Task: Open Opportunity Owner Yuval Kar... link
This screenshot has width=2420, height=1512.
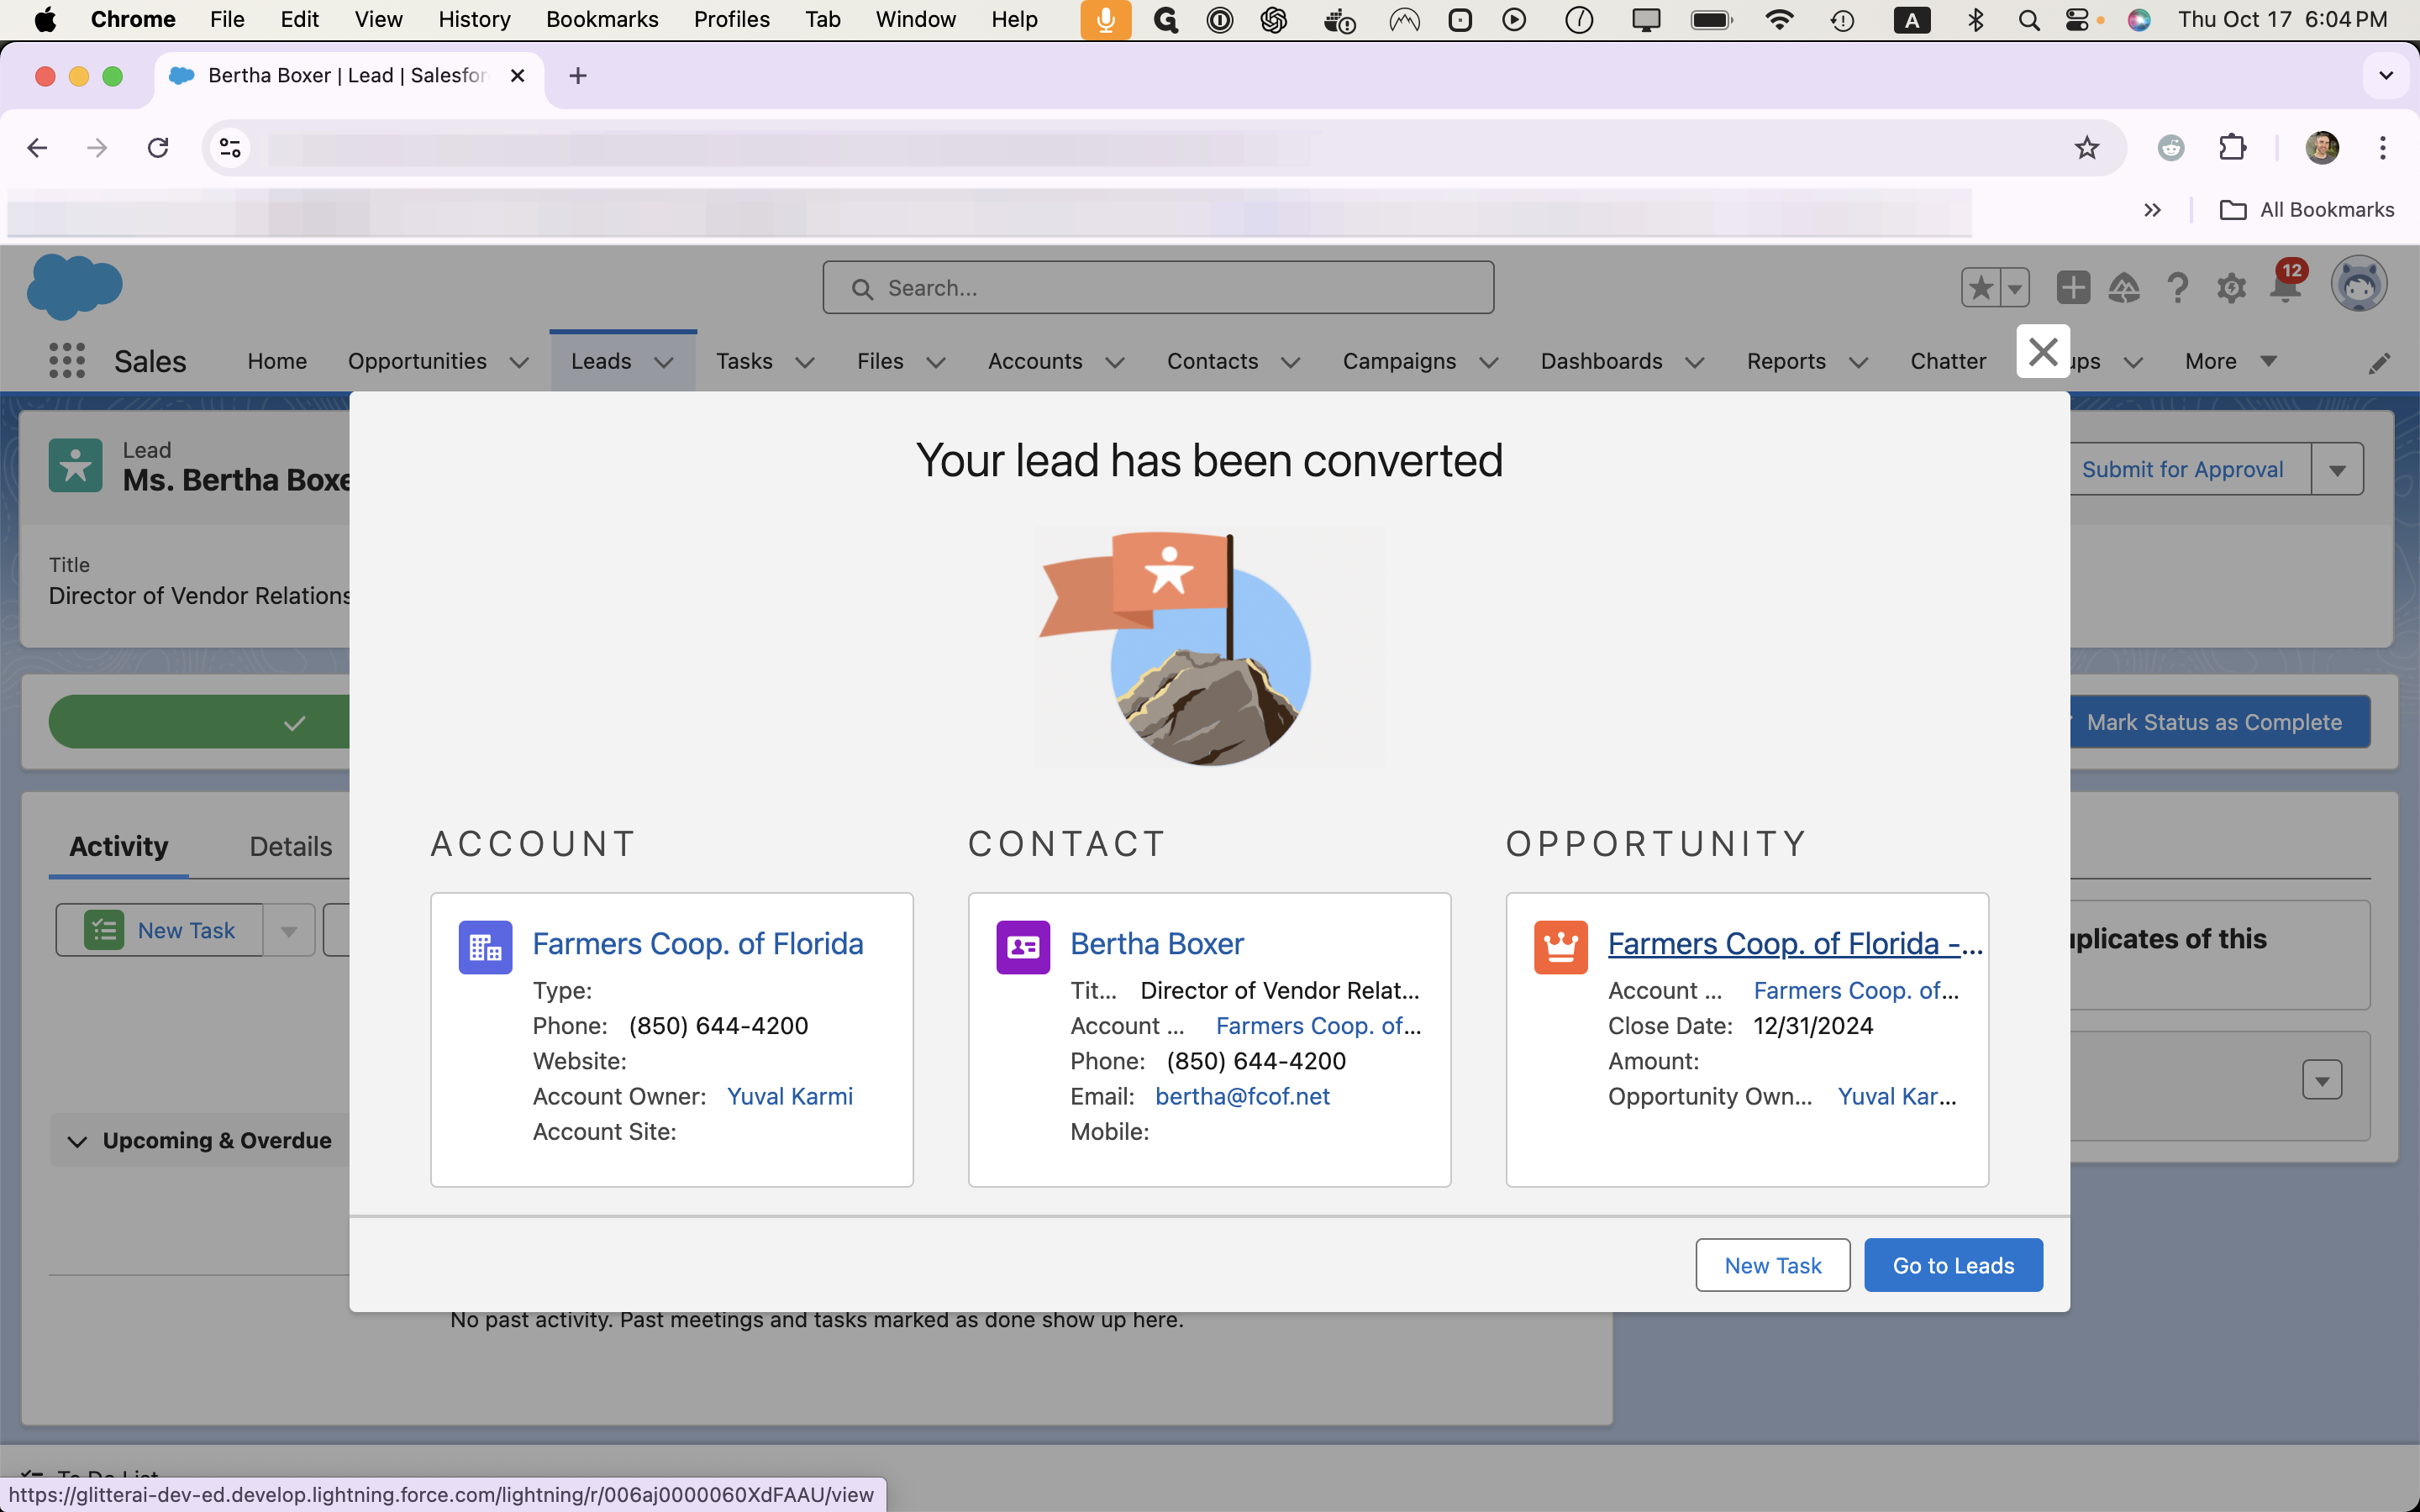Action: 1897,1096
